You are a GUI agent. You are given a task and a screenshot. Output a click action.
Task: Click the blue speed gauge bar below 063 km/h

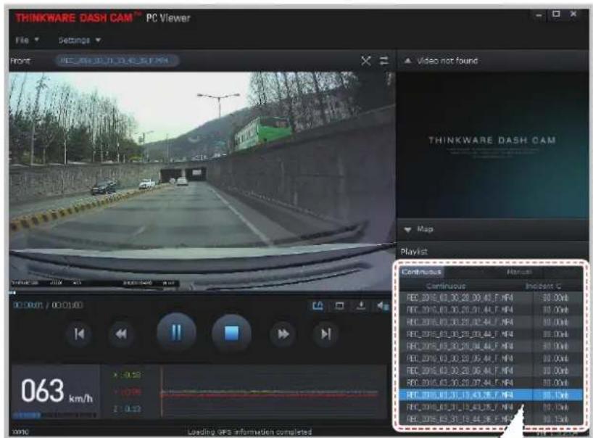click(27, 415)
